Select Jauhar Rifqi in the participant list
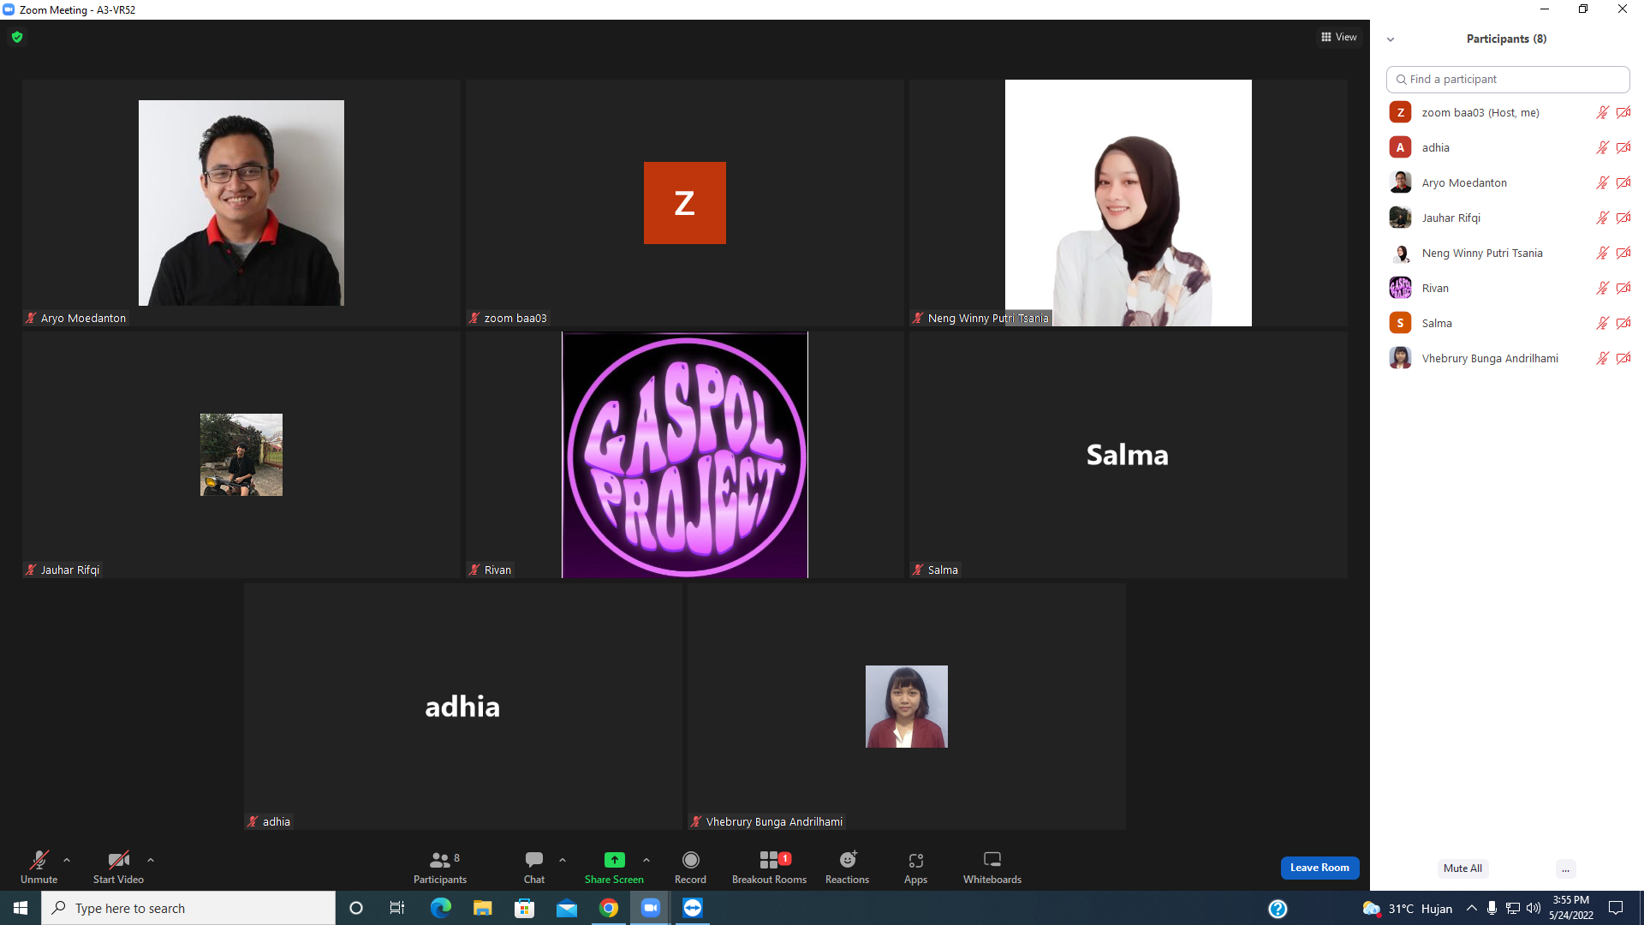The image size is (1644, 925). pyautogui.click(x=1509, y=218)
